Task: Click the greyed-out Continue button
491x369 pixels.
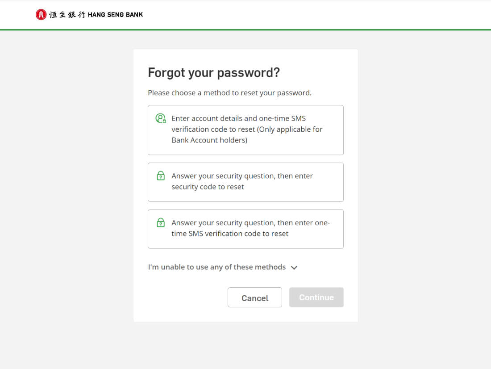Action: click(316, 297)
